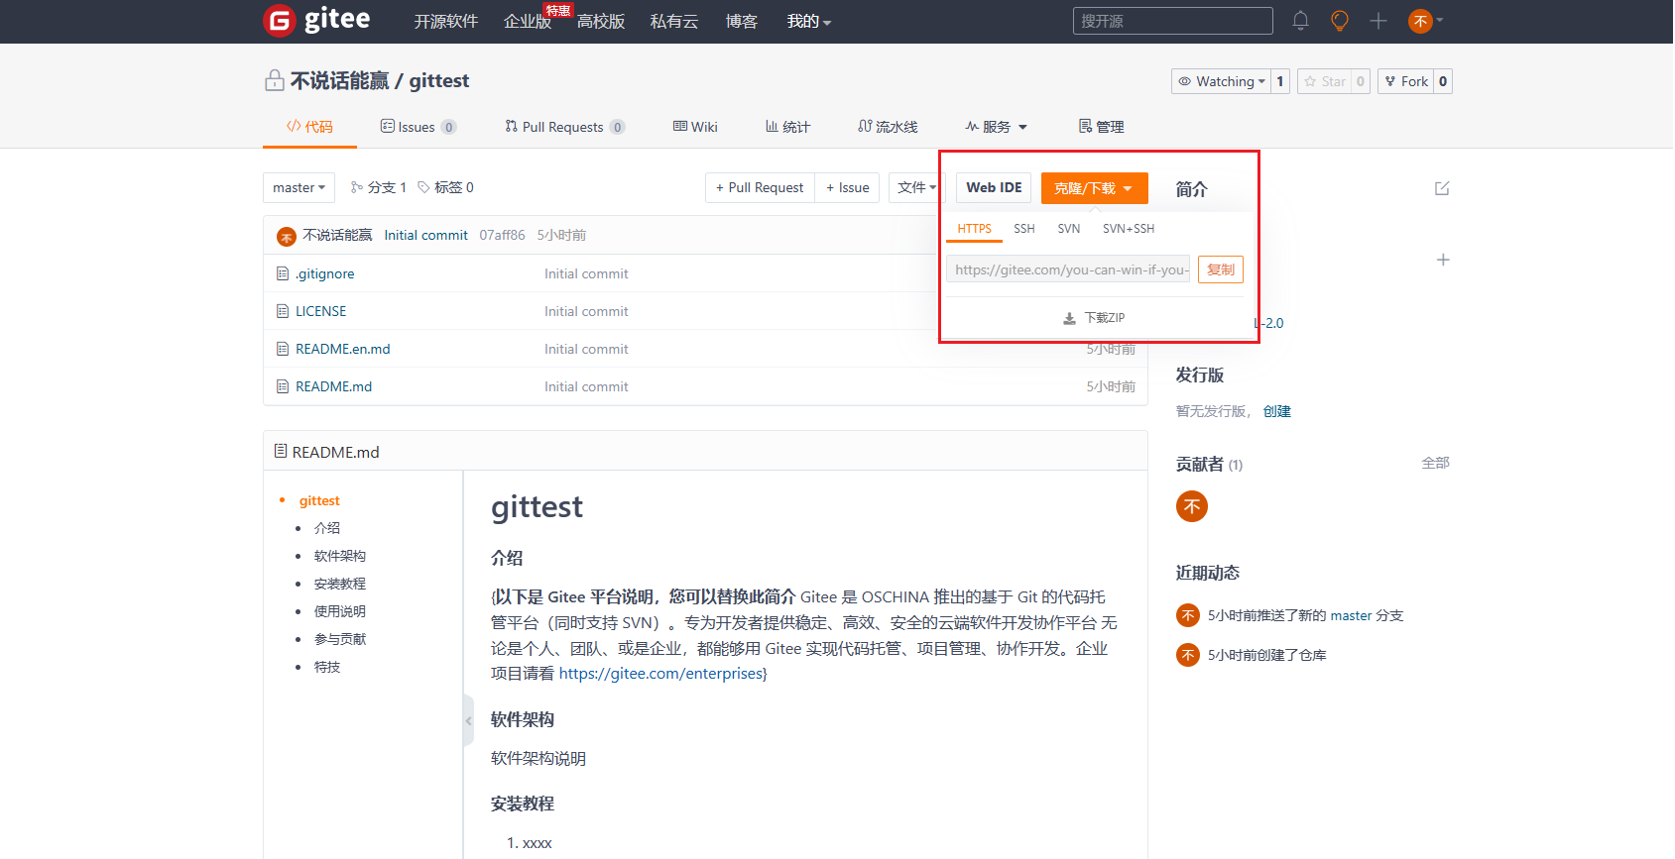Image resolution: width=1675 pixels, height=859 pixels.
Task: Open the 克隆/下载 dropdown button
Action: [1094, 187]
